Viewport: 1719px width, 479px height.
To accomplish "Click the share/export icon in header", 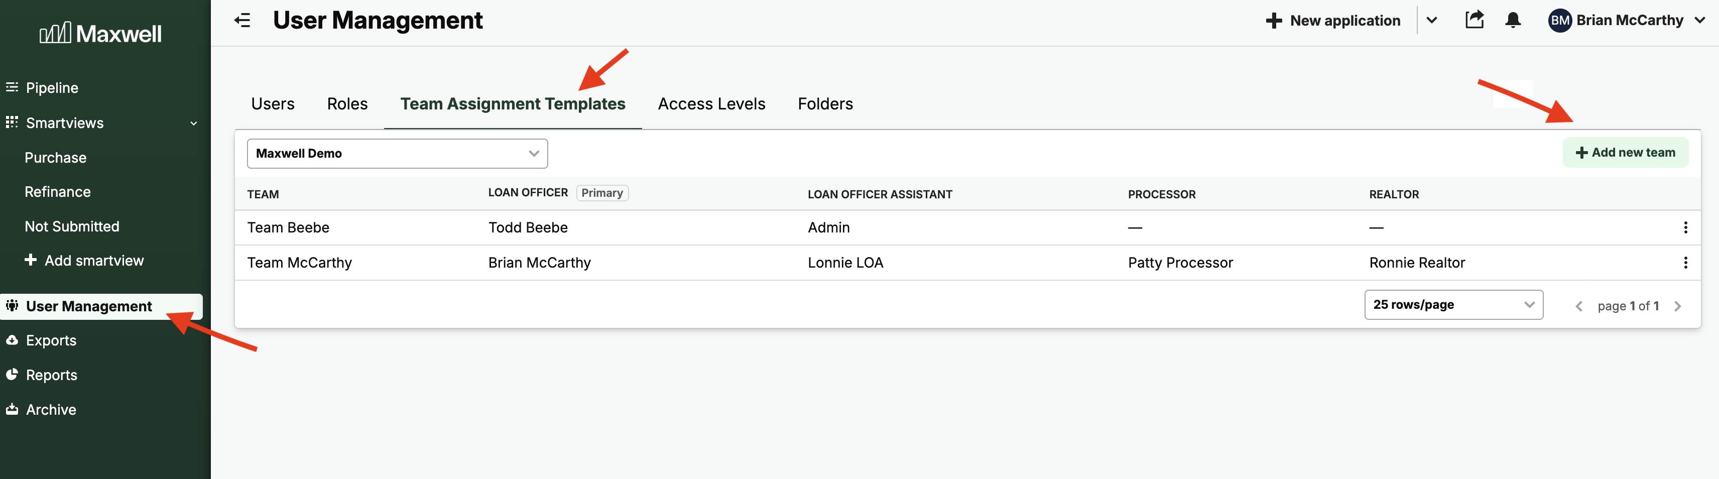I will 1474,20.
